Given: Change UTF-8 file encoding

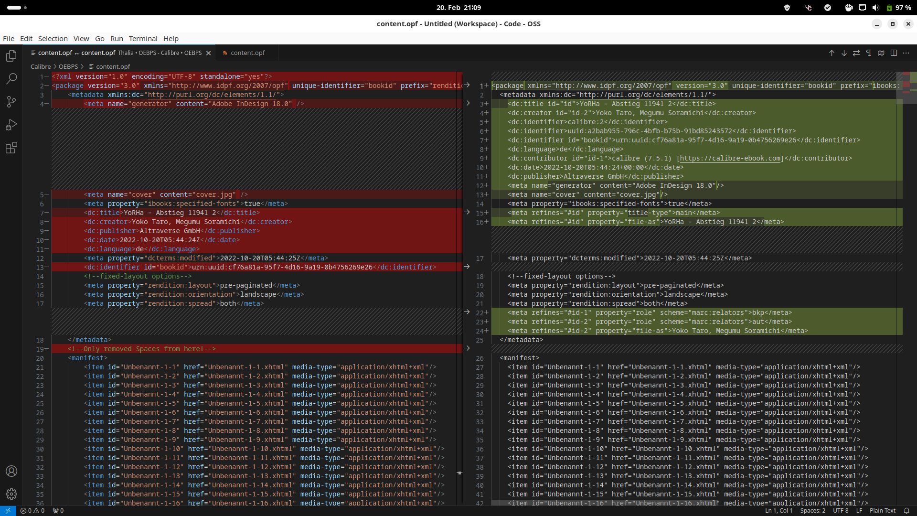Looking at the screenshot, I should tap(841, 511).
